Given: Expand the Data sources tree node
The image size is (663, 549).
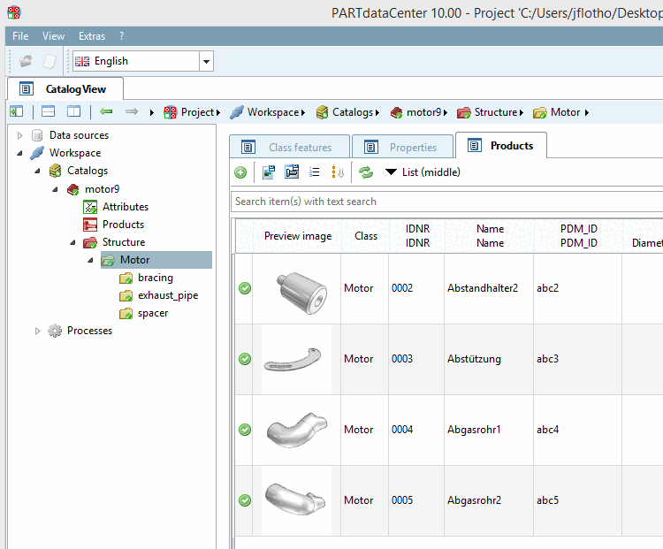Looking at the screenshot, I should click(x=19, y=135).
